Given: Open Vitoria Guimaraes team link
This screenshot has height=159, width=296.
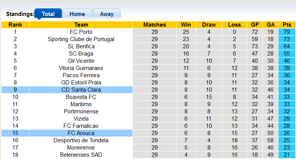Looking at the screenshot, I should 81,68.
